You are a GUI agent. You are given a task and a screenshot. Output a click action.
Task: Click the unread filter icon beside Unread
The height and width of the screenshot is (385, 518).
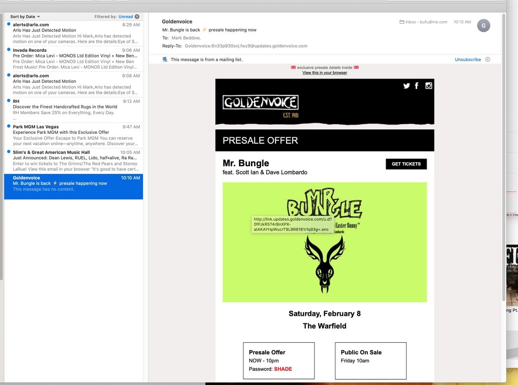coord(137,16)
